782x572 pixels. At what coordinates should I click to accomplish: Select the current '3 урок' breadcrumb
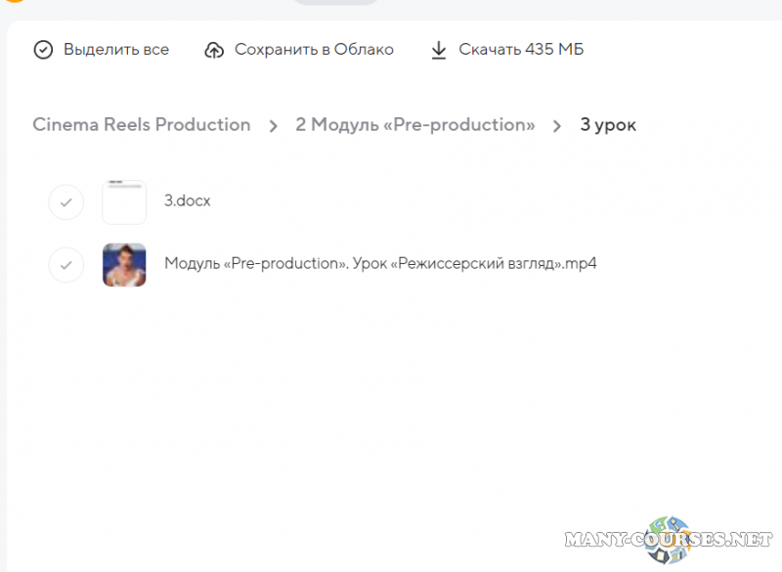(x=608, y=125)
